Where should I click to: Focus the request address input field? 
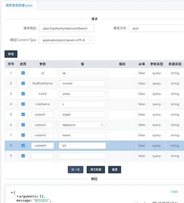67,28
